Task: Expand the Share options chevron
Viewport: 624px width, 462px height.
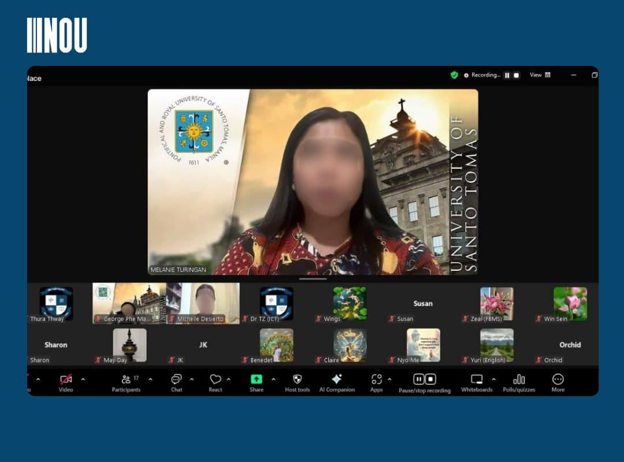Action: (x=273, y=379)
